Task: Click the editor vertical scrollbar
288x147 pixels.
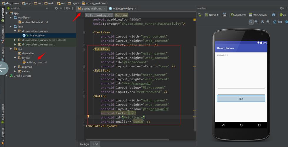Action: [195, 89]
